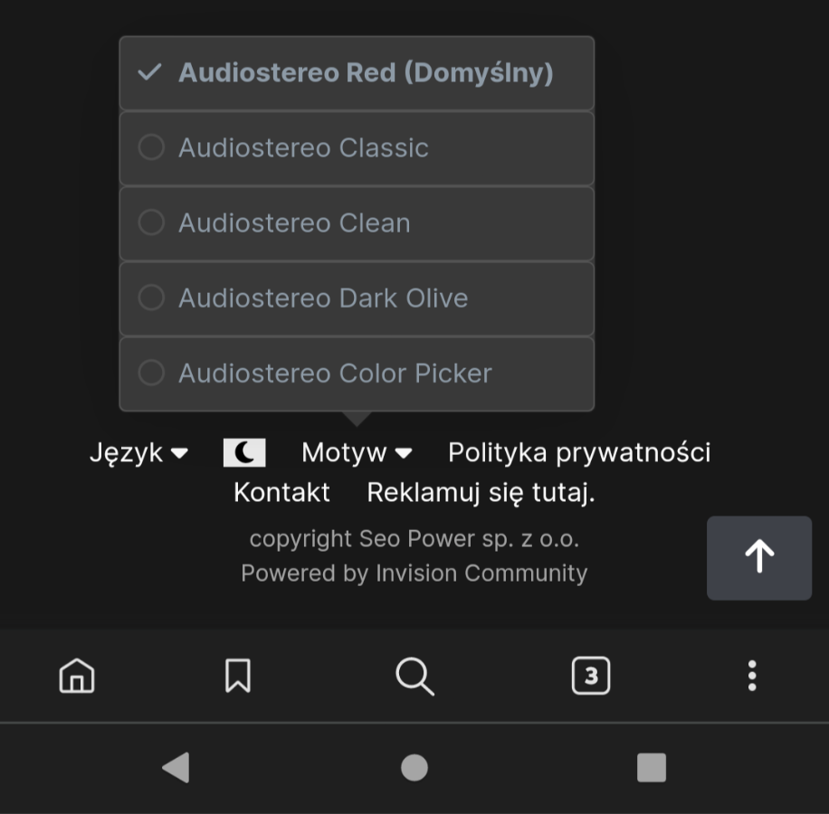Image resolution: width=829 pixels, height=814 pixels.
Task: Open the three-dot browser menu
Action: click(752, 676)
